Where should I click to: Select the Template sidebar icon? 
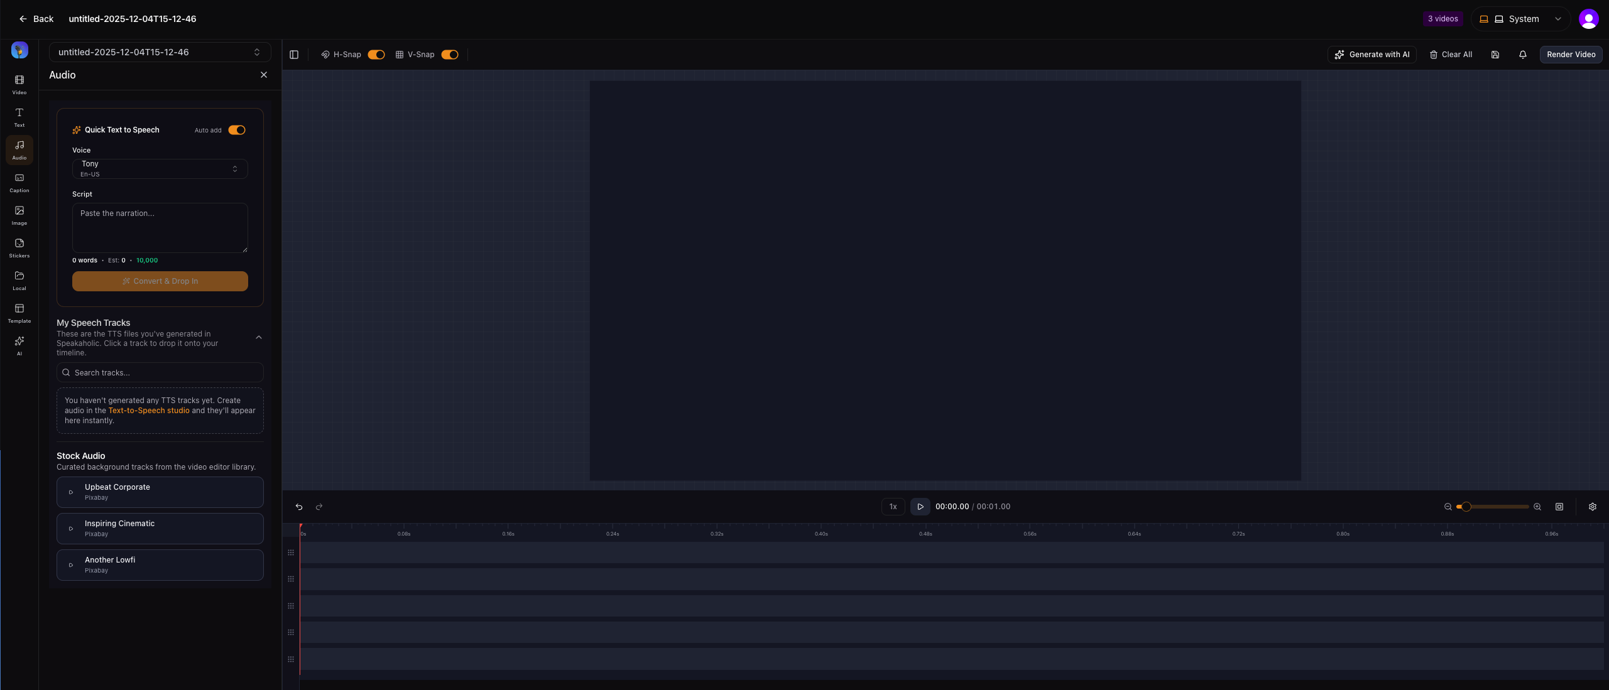point(19,313)
